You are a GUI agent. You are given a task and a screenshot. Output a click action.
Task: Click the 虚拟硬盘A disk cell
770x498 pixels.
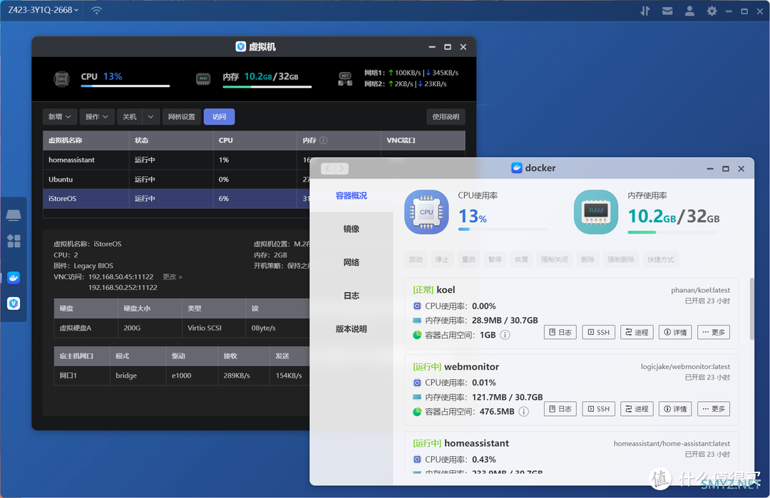(86, 328)
